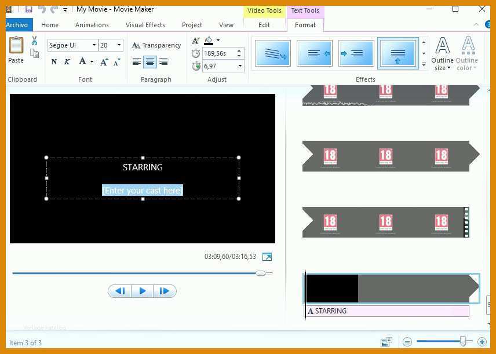Image resolution: width=496 pixels, height=354 pixels.
Task: Enable center text alignment
Action: (150, 62)
